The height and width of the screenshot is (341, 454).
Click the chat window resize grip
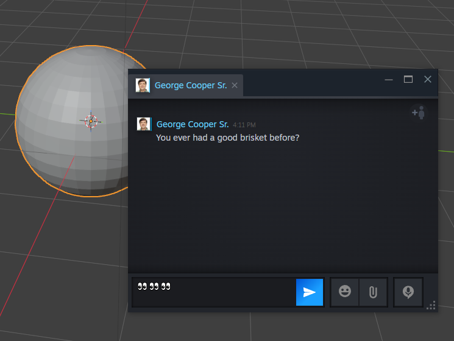click(x=431, y=306)
